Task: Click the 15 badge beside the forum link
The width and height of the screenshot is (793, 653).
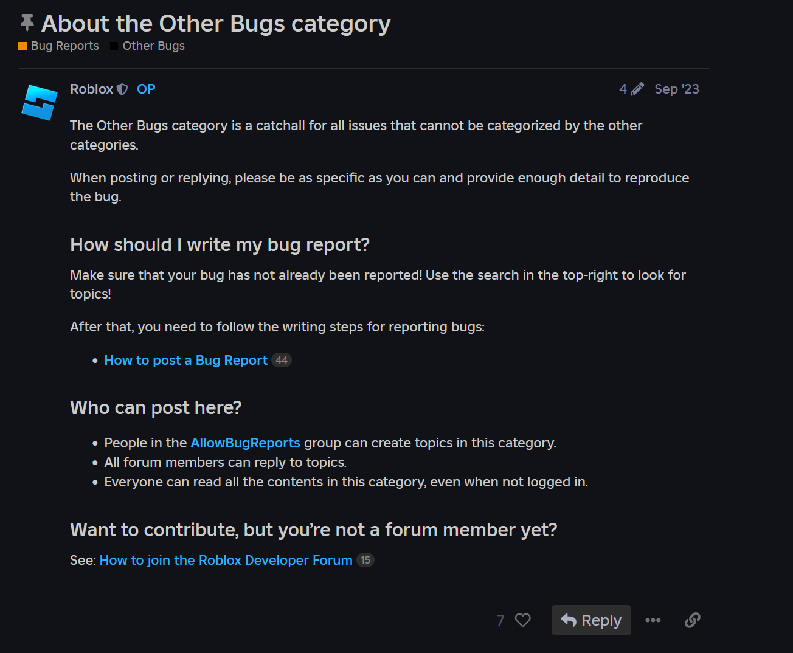Action: pos(365,560)
